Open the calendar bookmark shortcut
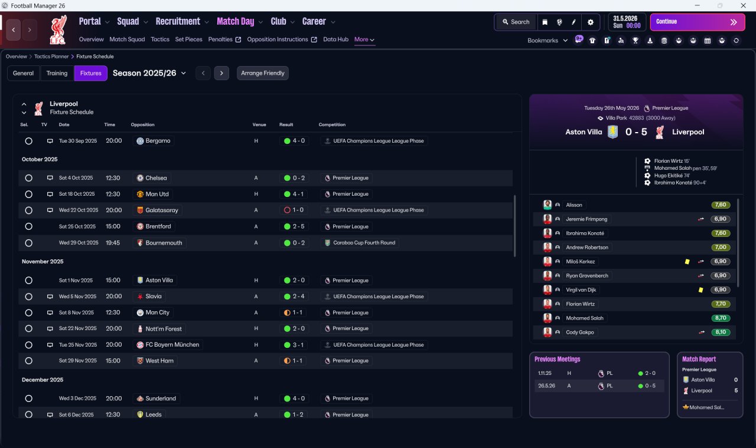The width and height of the screenshot is (756, 448). (x=708, y=41)
